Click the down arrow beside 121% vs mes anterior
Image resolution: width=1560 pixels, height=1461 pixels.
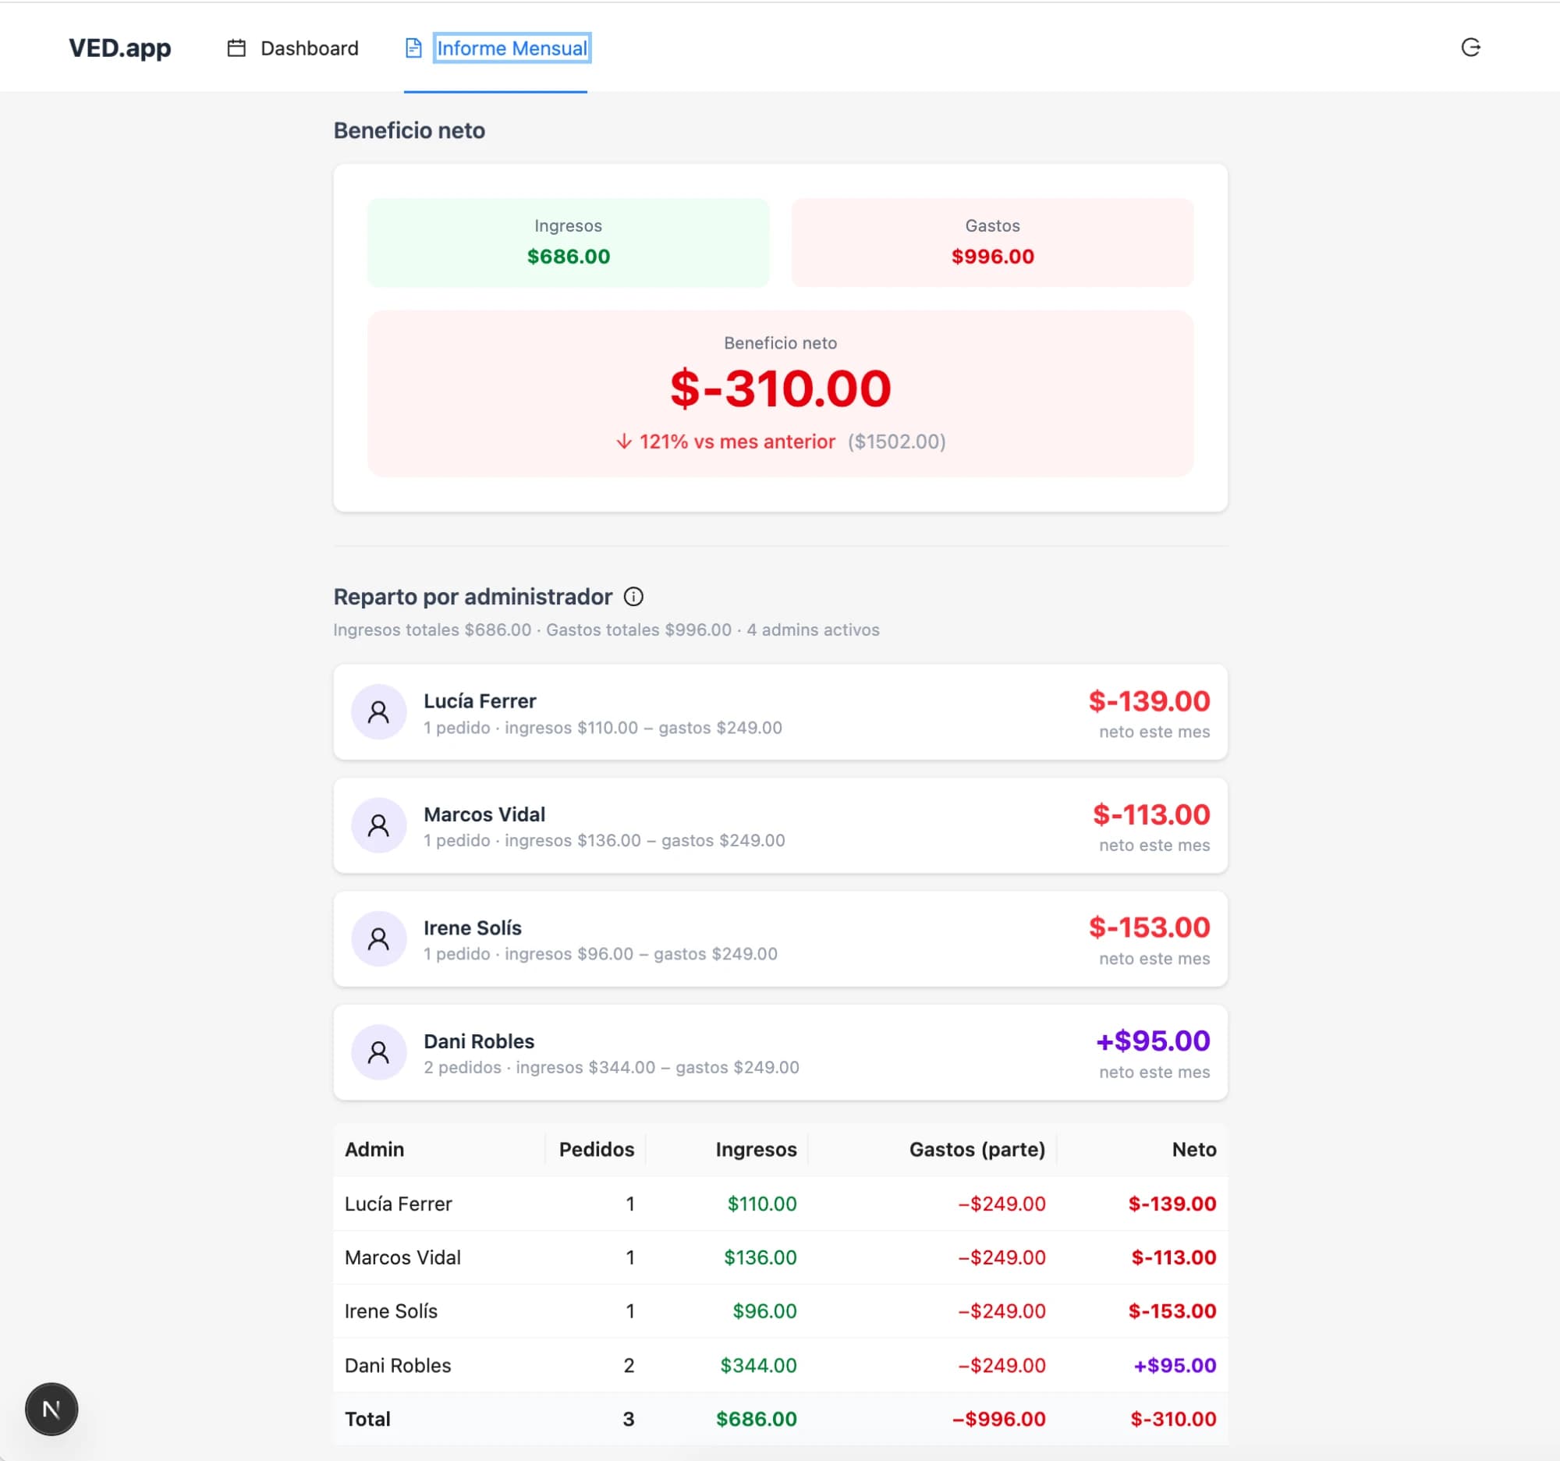(624, 441)
